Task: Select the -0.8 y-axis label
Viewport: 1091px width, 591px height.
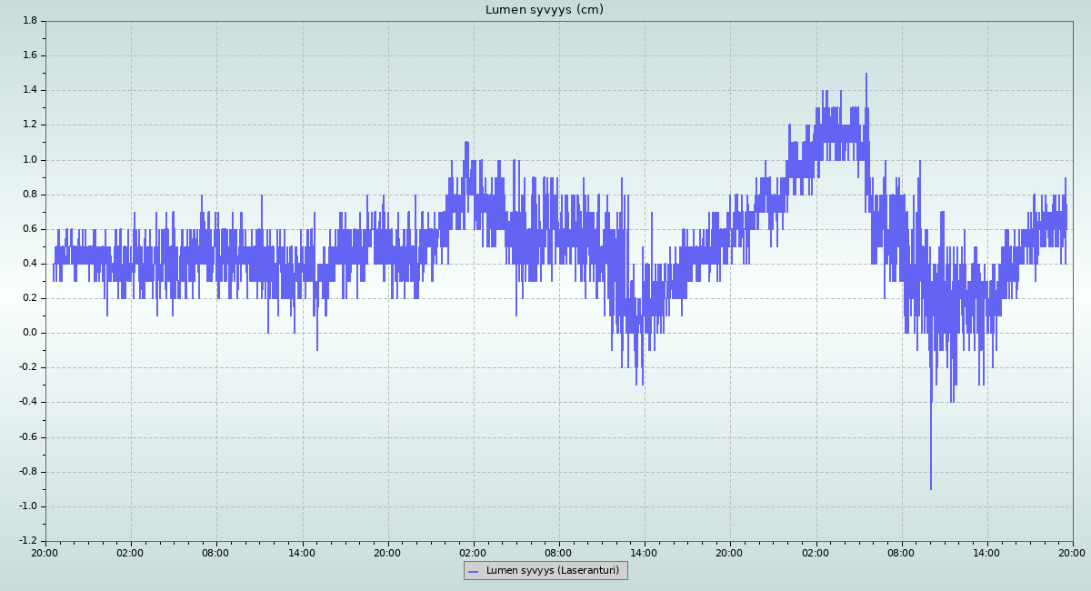Action: coord(27,472)
